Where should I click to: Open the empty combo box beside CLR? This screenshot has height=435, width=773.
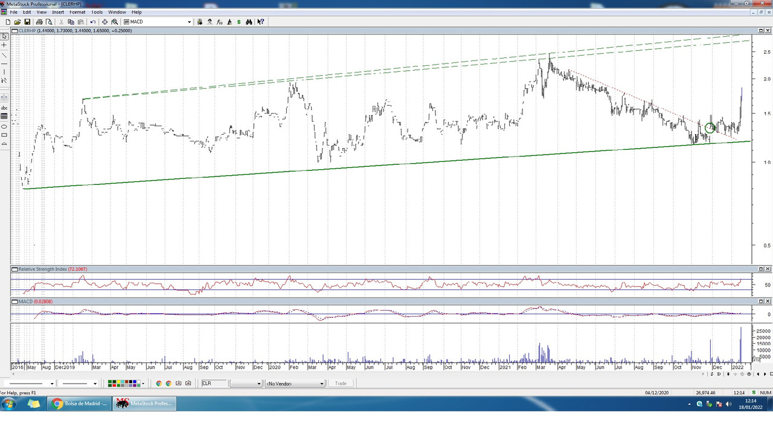(246, 383)
